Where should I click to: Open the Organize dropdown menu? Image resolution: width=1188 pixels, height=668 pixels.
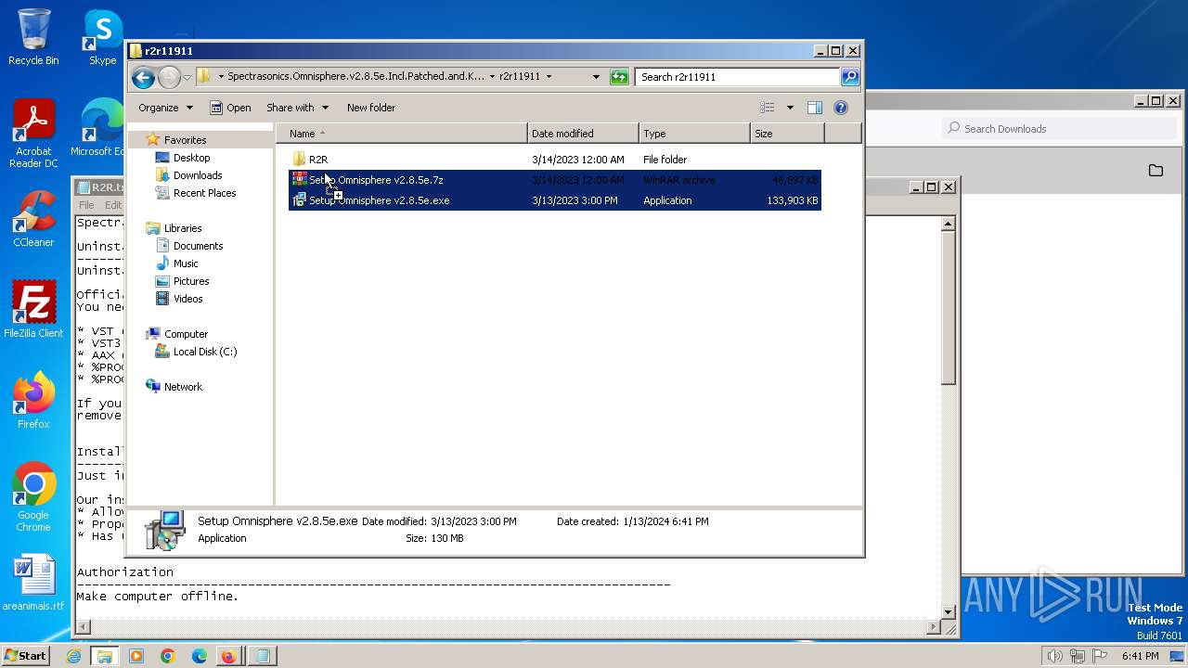pyautogui.click(x=165, y=108)
